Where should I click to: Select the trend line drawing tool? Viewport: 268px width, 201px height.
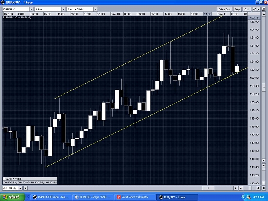[x=259, y=9]
